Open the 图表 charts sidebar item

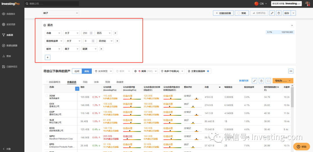tap(7, 56)
